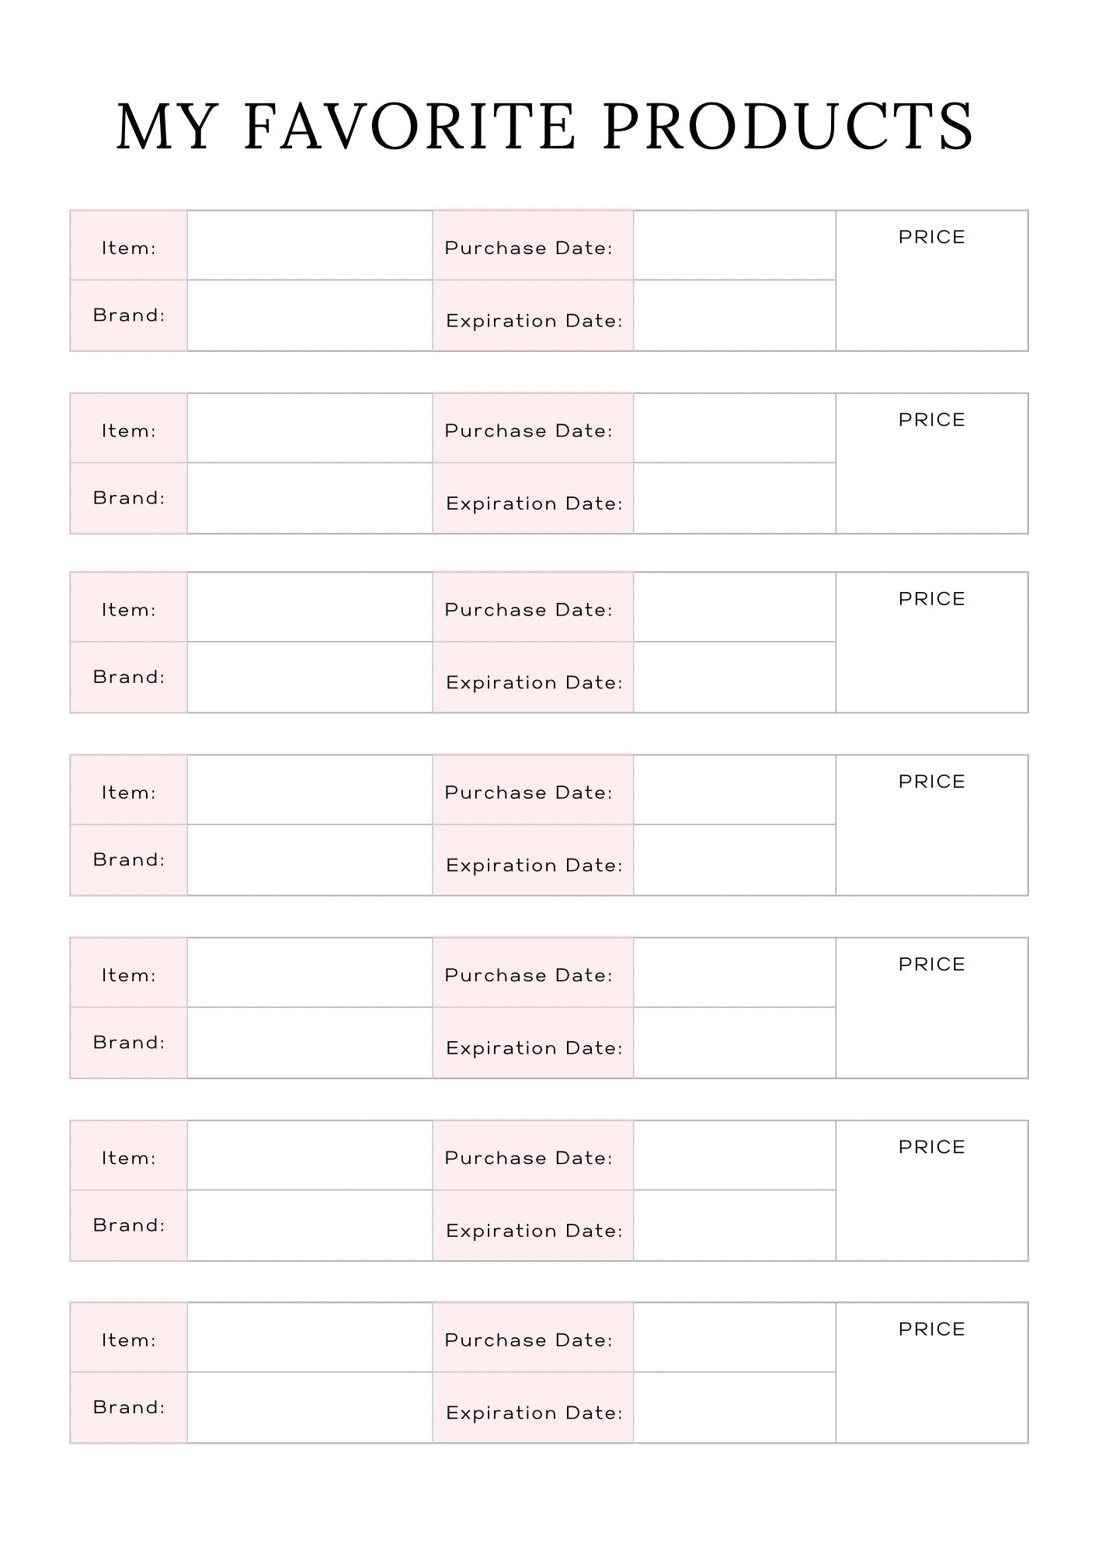Click the first Item input field
The image size is (1099, 1554).
coord(310,246)
